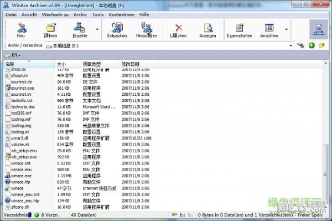The height and width of the screenshot is (221, 332).
Task: Sort by the 修改日期 date column header
Action: [139, 64]
